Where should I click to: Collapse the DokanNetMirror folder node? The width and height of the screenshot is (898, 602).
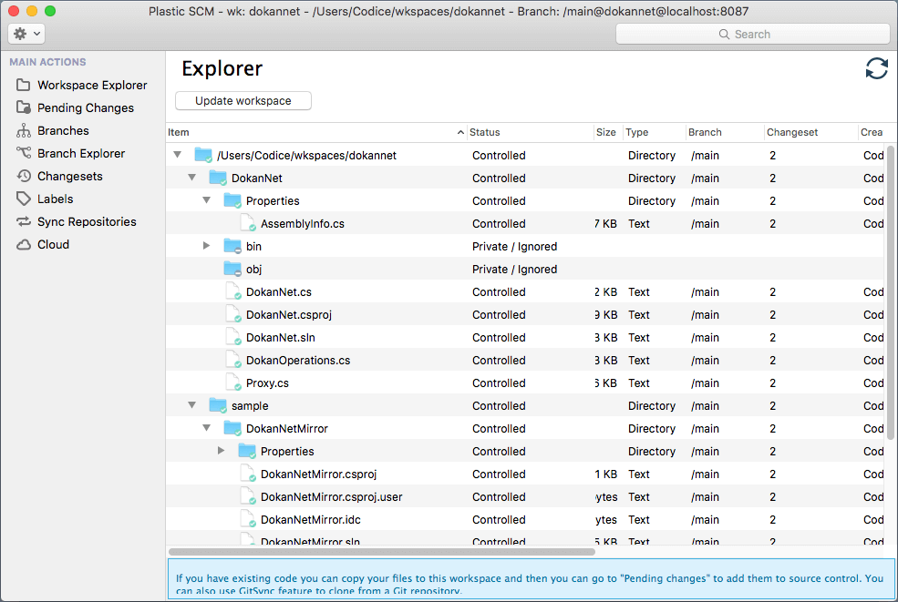tap(207, 427)
